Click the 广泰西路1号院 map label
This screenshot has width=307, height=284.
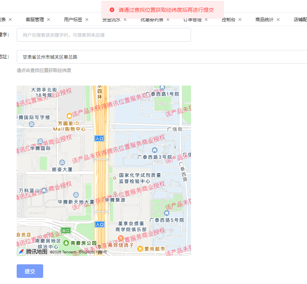click(x=162, y=94)
